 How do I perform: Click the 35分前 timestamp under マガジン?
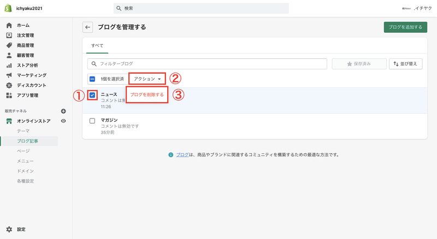[x=107, y=132]
